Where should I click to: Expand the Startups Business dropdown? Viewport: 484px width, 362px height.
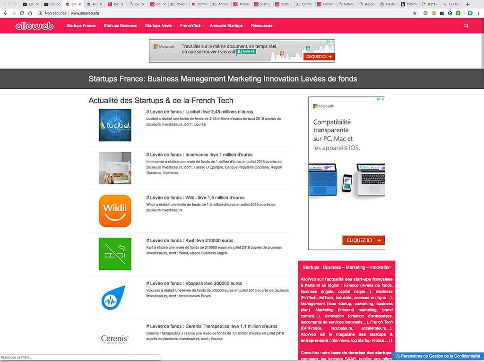coord(121,26)
